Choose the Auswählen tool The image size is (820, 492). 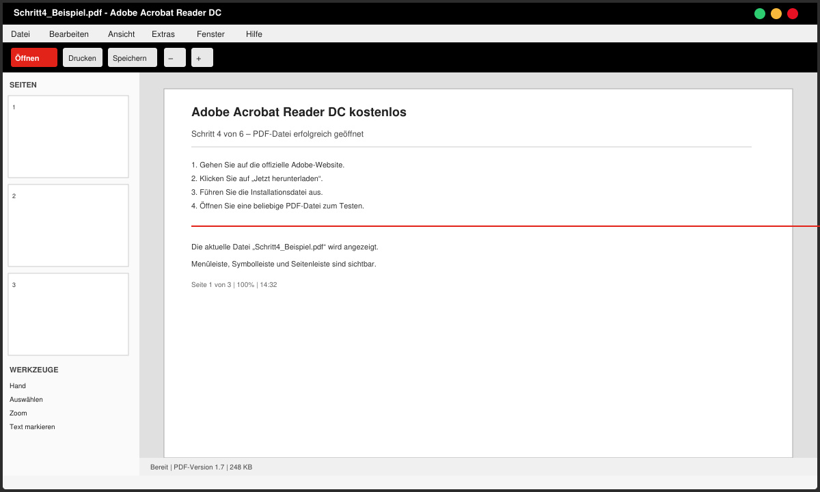[26, 400]
